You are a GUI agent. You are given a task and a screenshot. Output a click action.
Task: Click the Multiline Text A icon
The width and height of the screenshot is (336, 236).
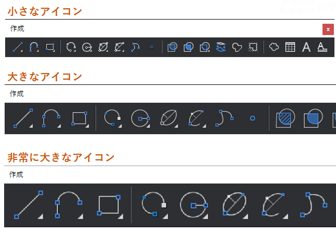pos(306,47)
